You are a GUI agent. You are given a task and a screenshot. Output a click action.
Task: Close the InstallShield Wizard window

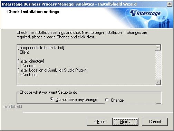point(170,4)
